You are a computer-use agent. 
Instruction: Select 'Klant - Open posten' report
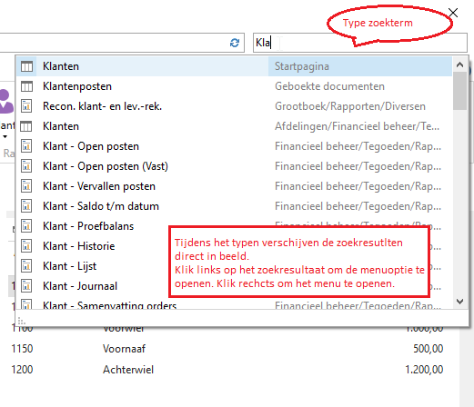pos(234,146)
